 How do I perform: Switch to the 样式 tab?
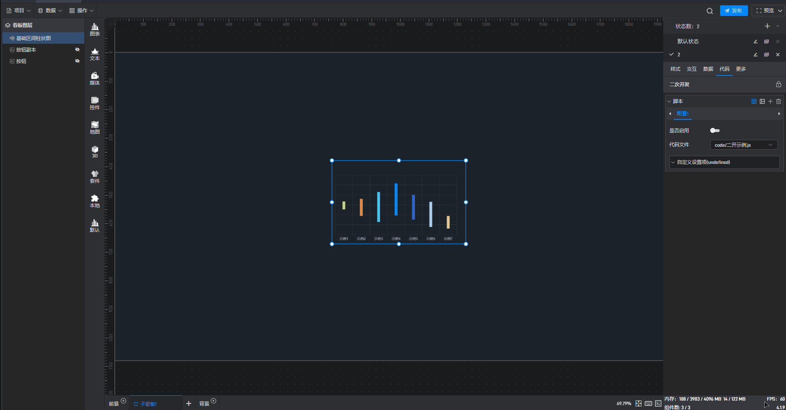point(675,69)
